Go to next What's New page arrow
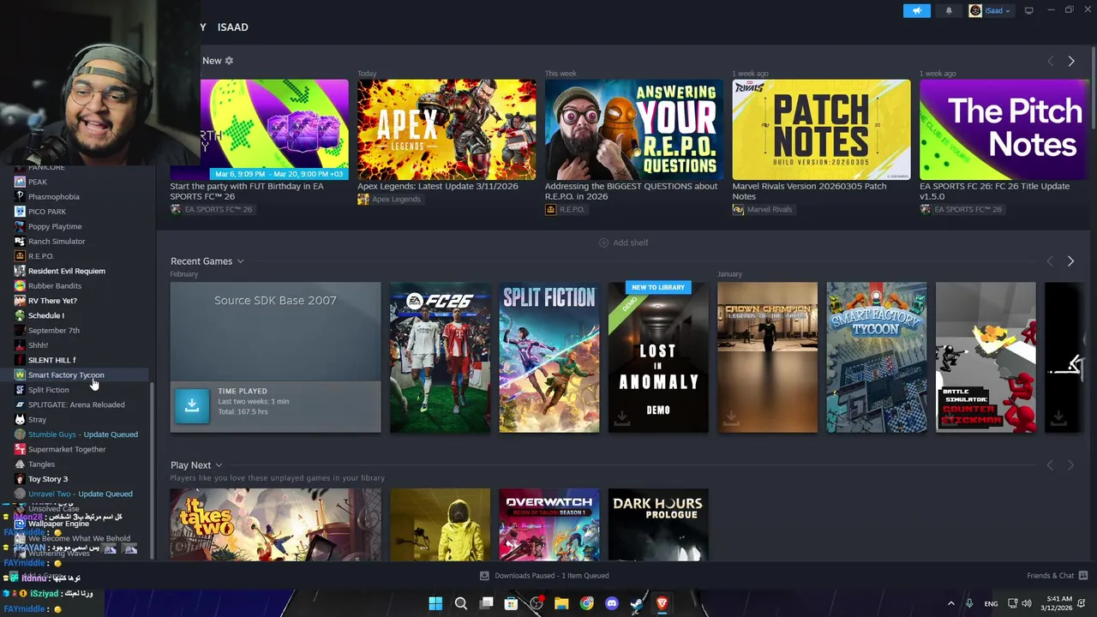 pyautogui.click(x=1070, y=61)
